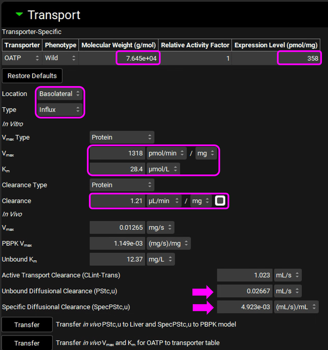328x350 pixels.
Task: Click the Relative Activity Factor value
Action: click(x=195, y=58)
